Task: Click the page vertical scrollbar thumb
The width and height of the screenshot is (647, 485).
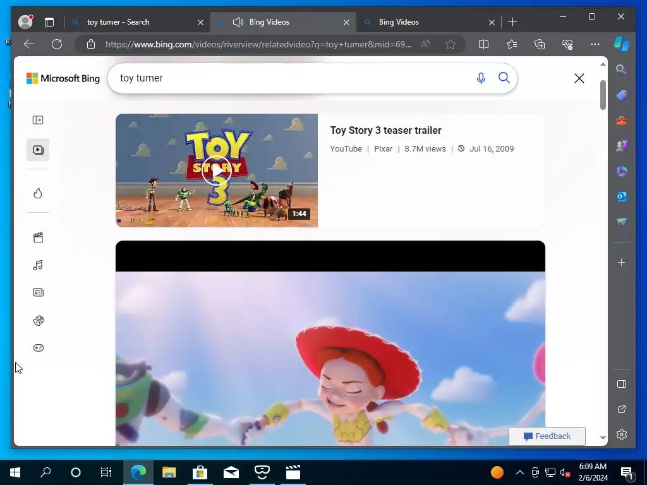Action: [x=603, y=95]
